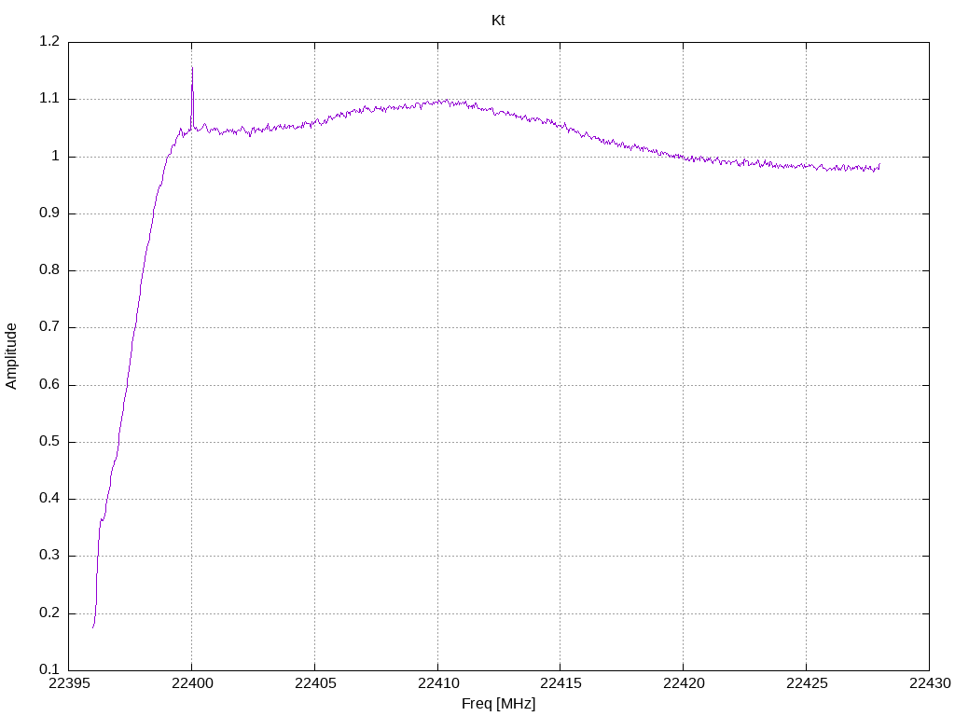
Task: Click the 'Freq [MHz]' x-axis label
Action: (498, 704)
